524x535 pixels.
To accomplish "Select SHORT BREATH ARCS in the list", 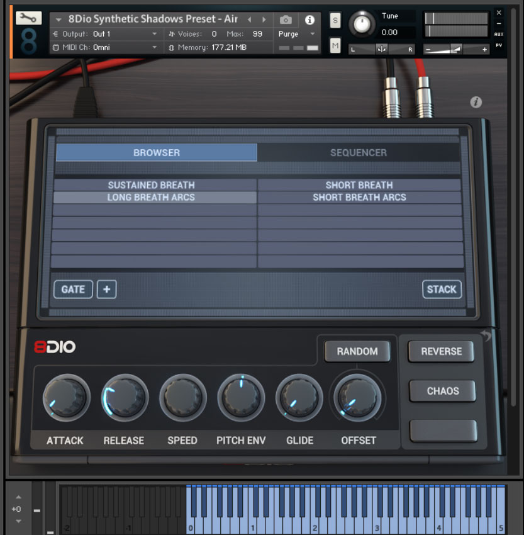I will (359, 198).
